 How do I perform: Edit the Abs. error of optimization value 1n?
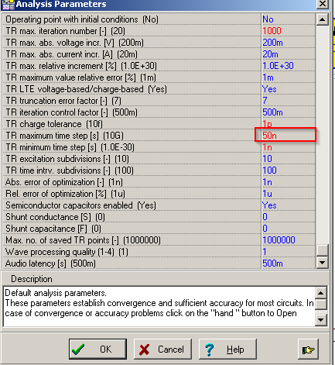click(288, 182)
